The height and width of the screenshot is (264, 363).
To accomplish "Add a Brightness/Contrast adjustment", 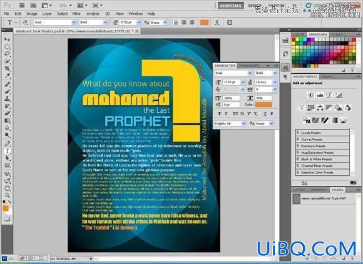I will [310, 95].
